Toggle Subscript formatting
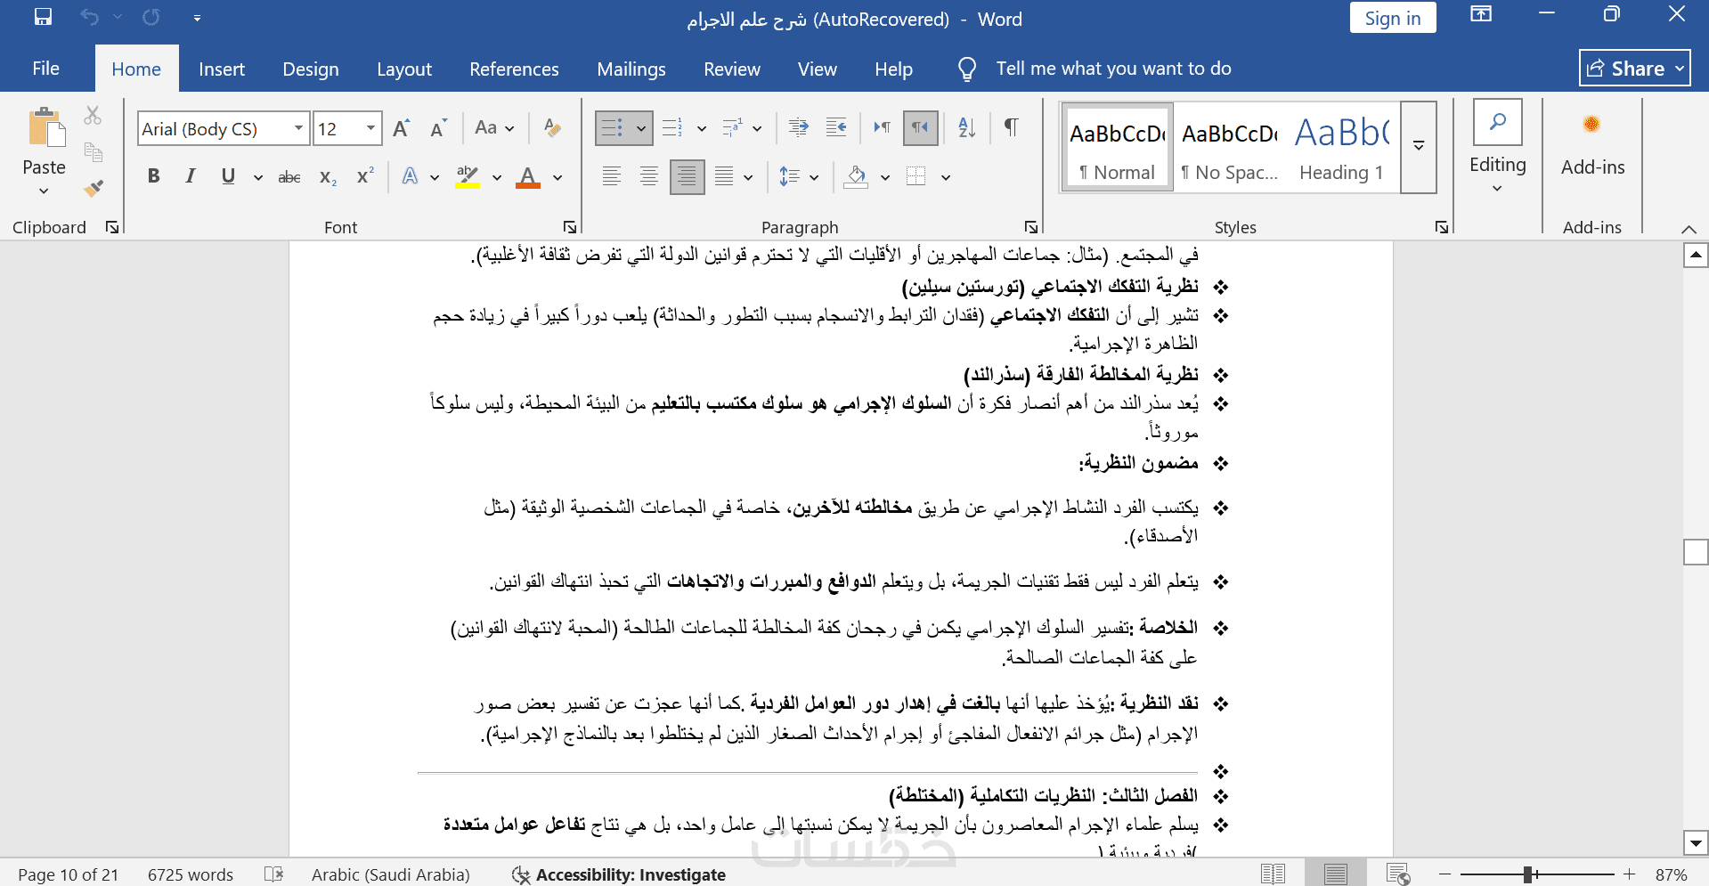 (x=328, y=177)
